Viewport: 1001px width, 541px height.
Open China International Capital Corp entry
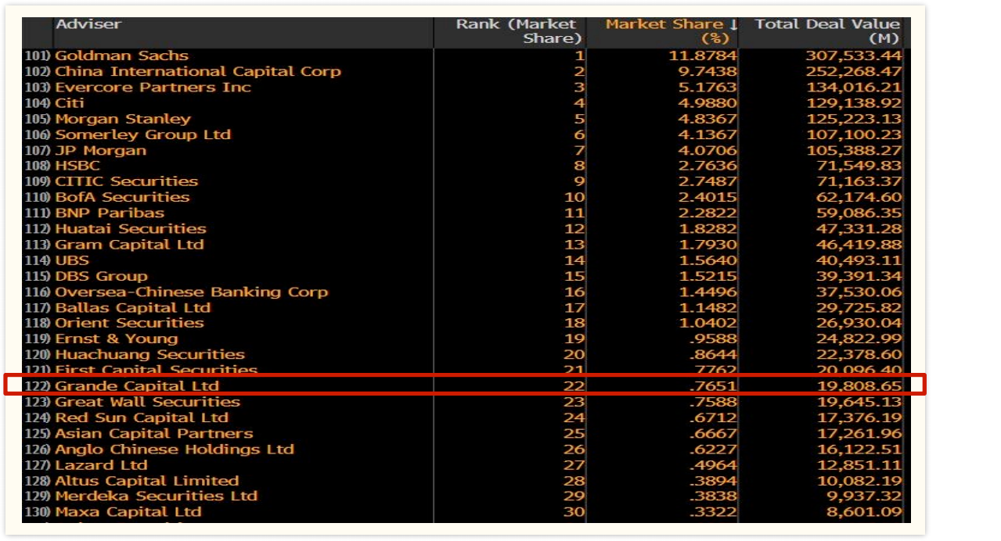click(198, 71)
